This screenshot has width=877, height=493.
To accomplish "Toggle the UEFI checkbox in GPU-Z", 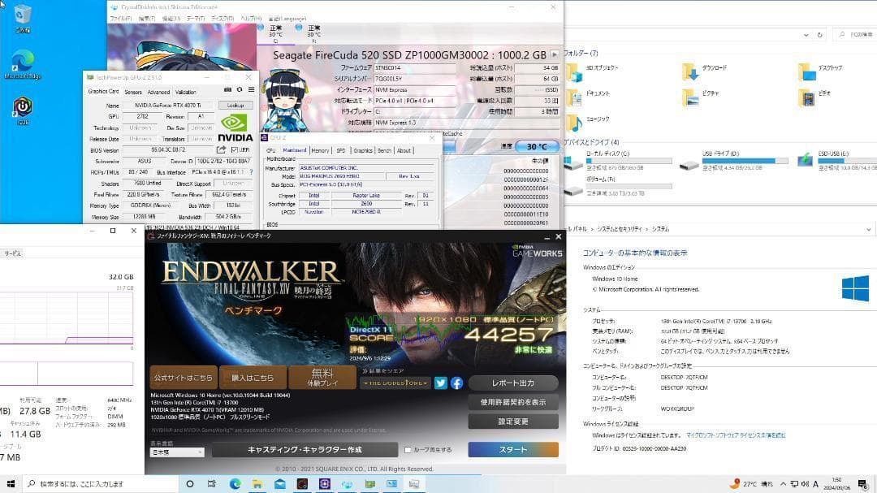I will [234, 150].
